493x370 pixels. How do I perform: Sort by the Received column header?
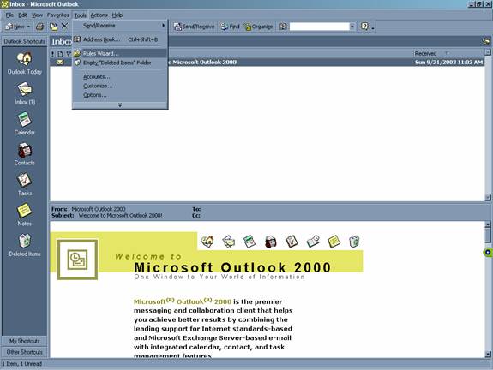pyautogui.click(x=448, y=53)
